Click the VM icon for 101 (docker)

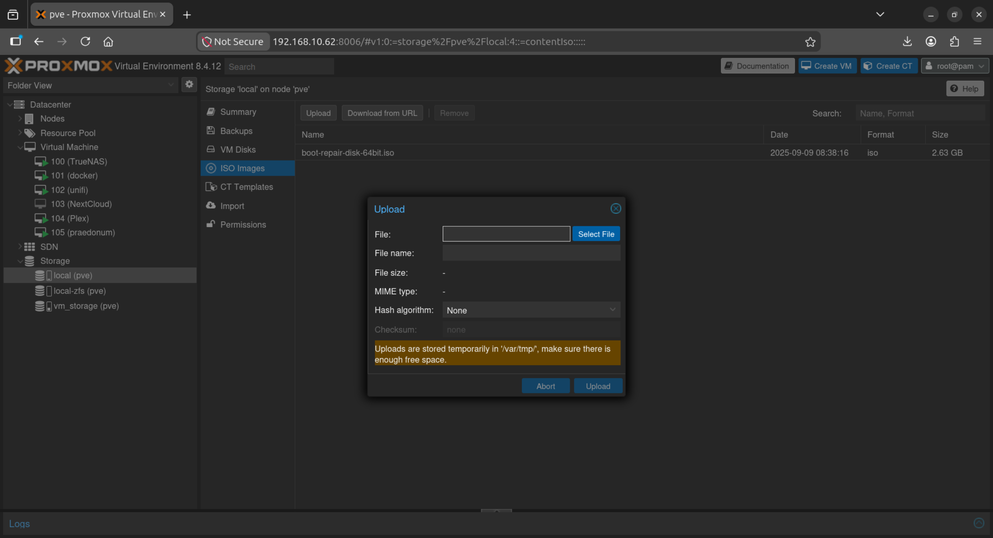(x=41, y=176)
